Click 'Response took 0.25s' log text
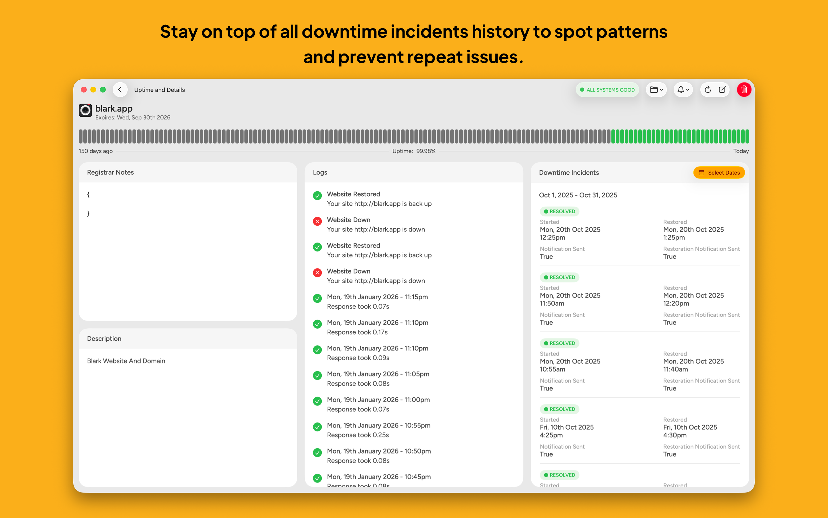828x518 pixels. click(358, 435)
